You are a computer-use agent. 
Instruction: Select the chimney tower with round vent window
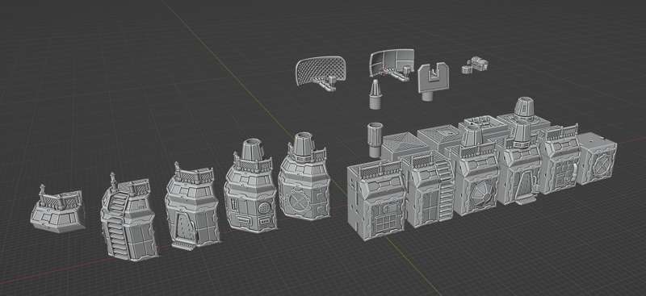pyautogui.click(x=250, y=186)
